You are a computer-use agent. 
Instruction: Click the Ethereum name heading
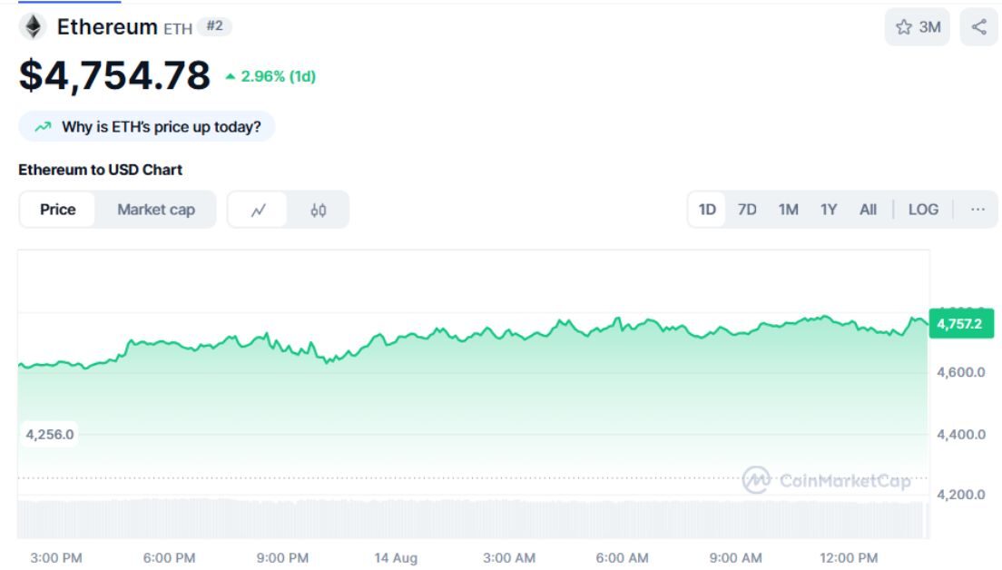click(x=107, y=27)
